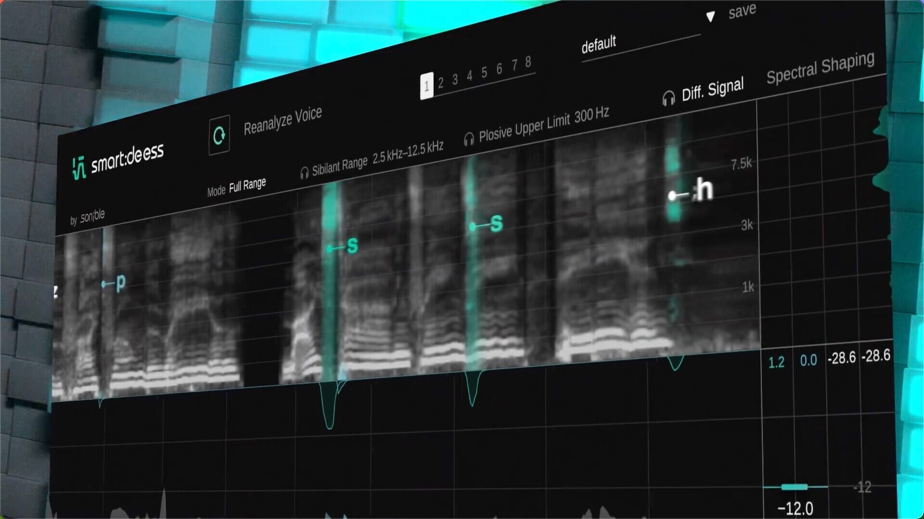Toggle Plosive Upper Limit headphone icon
This screenshot has height=519, width=924.
pos(469,139)
